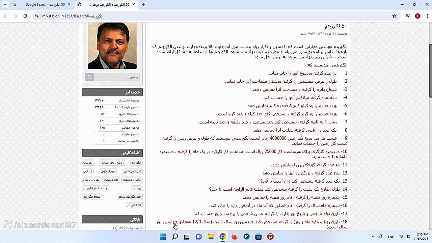This screenshot has height=243, width=432.
Task: Close the 50 الگوریتم blog tab
Action: pyautogui.click(x=134, y=4)
